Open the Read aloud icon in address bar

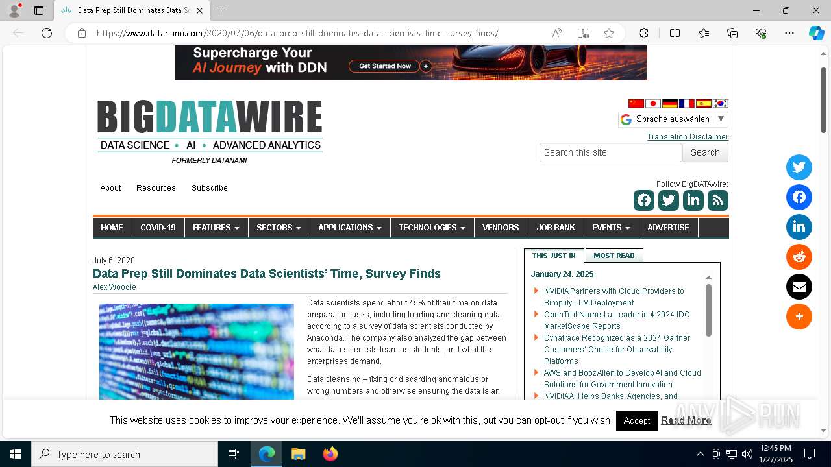(557, 33)
